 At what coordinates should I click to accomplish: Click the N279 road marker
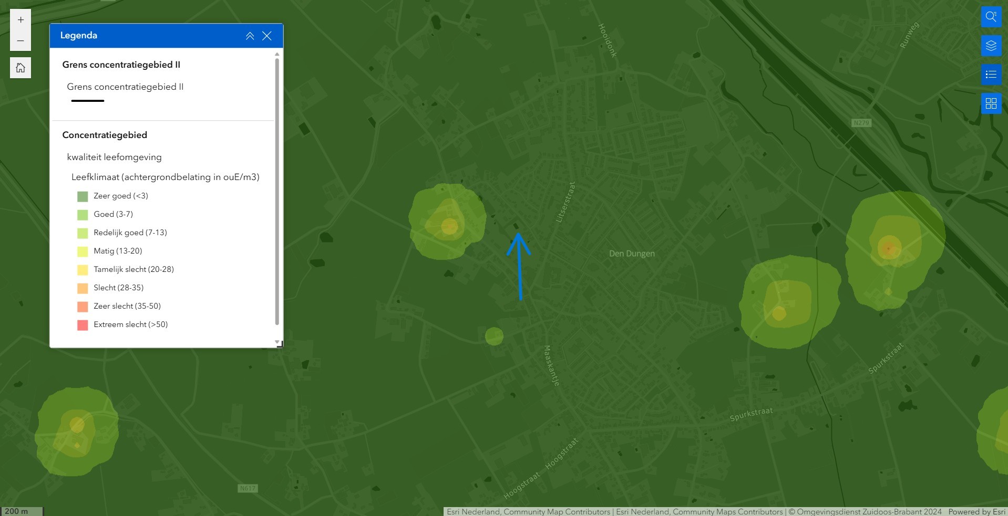(861, 123)
